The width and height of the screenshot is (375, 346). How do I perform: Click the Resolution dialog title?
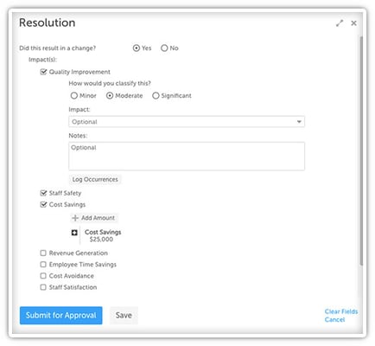[48, 22]
